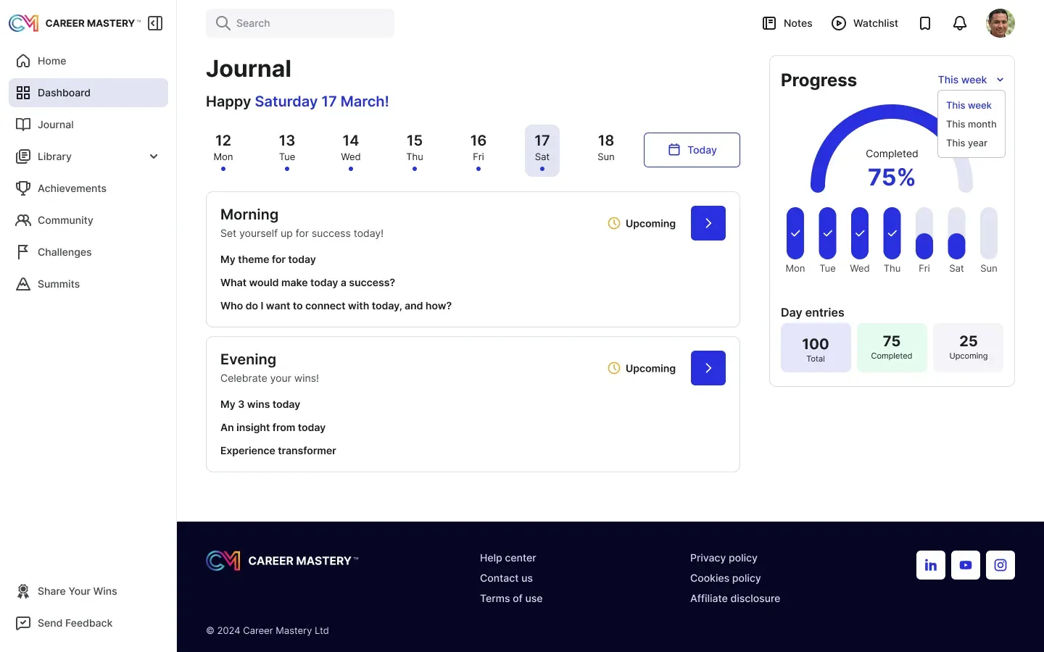Viewport: 1044px width, 652px height.
Task: Click the Career Mastery footer logo
Action: click(x=282, y=561)
